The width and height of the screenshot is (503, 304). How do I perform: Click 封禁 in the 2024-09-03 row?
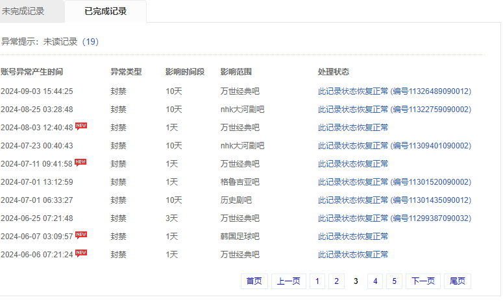click(x=118, y=91)
